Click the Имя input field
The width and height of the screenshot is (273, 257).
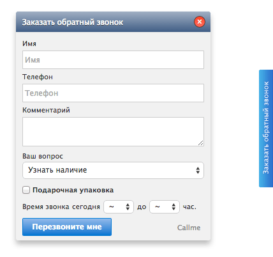113,60
